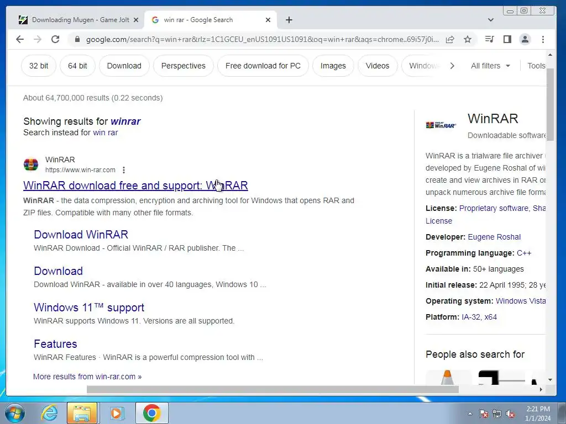Share this page using the share icon

pos(450,39)
